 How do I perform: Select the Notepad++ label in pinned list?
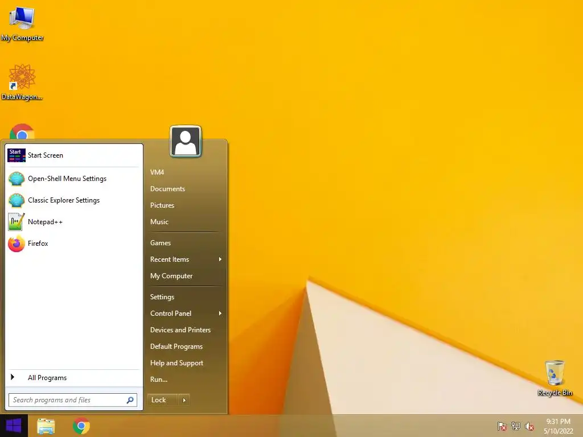(x=45, y=222)
